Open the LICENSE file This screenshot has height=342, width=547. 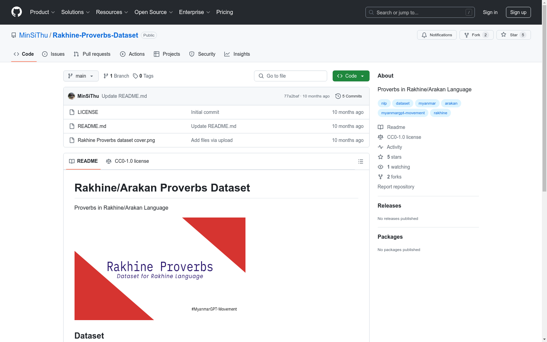point(88,112)
